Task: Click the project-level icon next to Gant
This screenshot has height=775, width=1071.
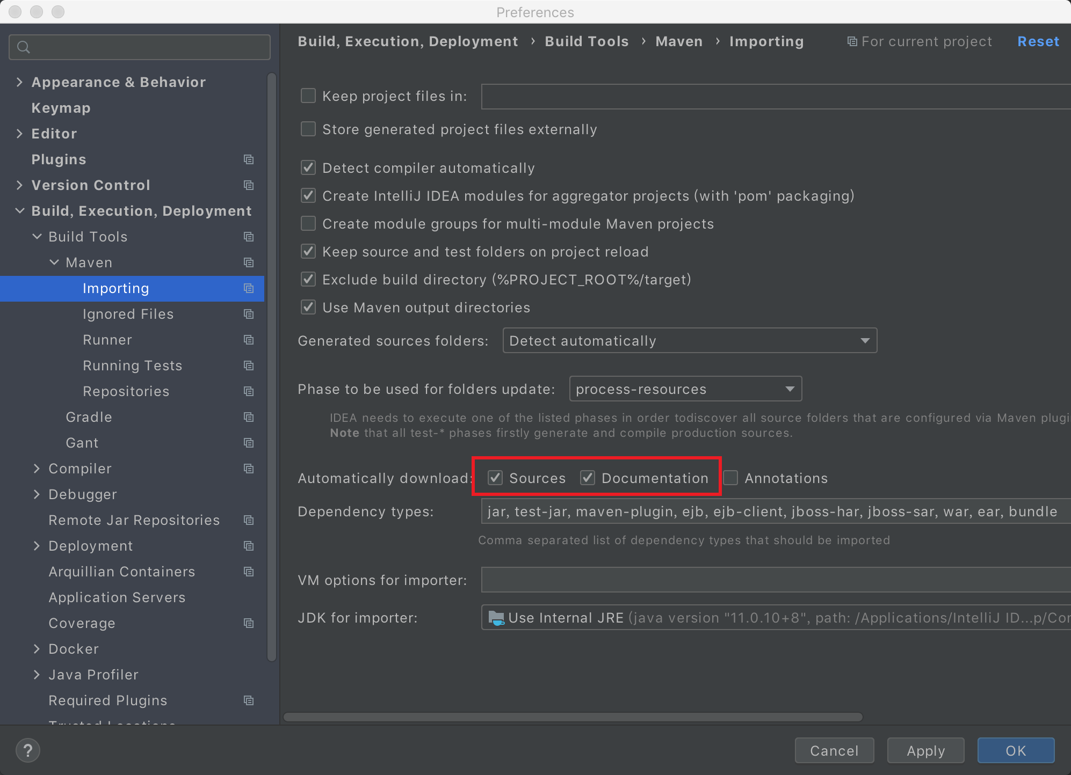Action: pos(248,443)
